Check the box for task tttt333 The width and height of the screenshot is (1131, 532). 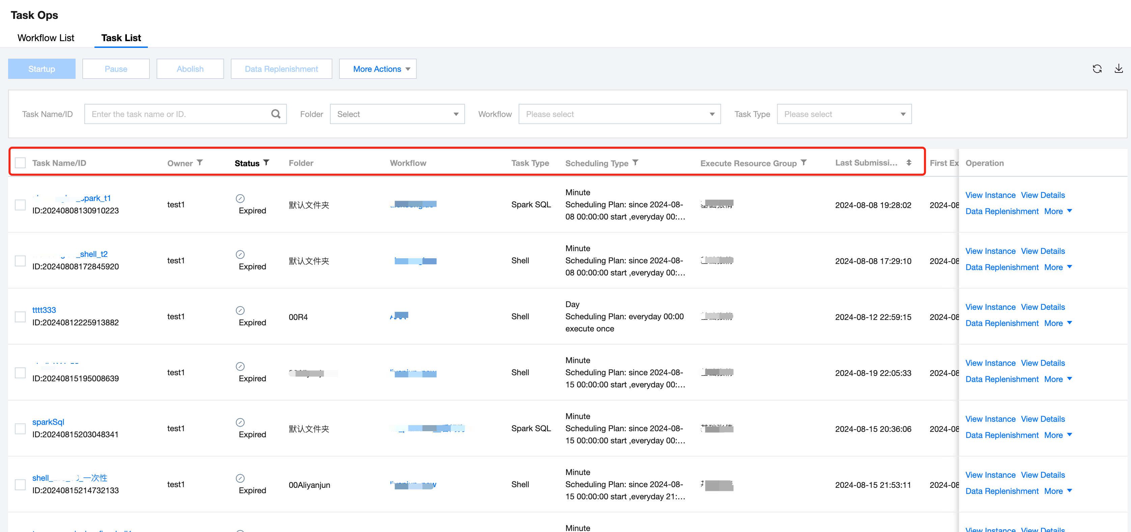pyautogui.click(x=20, y=317)
